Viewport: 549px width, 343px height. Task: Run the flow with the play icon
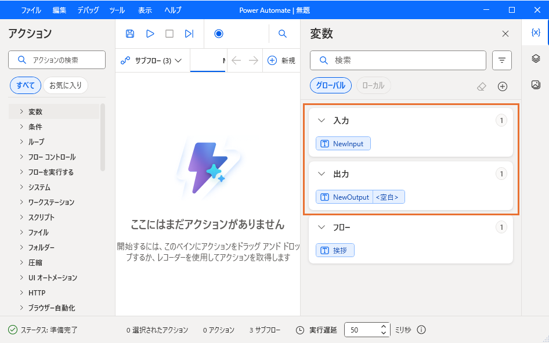tap(150, 34)
